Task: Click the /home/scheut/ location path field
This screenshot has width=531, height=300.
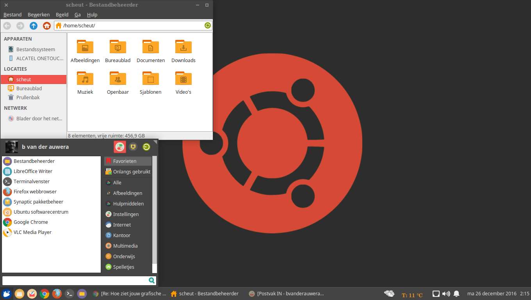Action: pyautogui.click(x=133, y=25)
